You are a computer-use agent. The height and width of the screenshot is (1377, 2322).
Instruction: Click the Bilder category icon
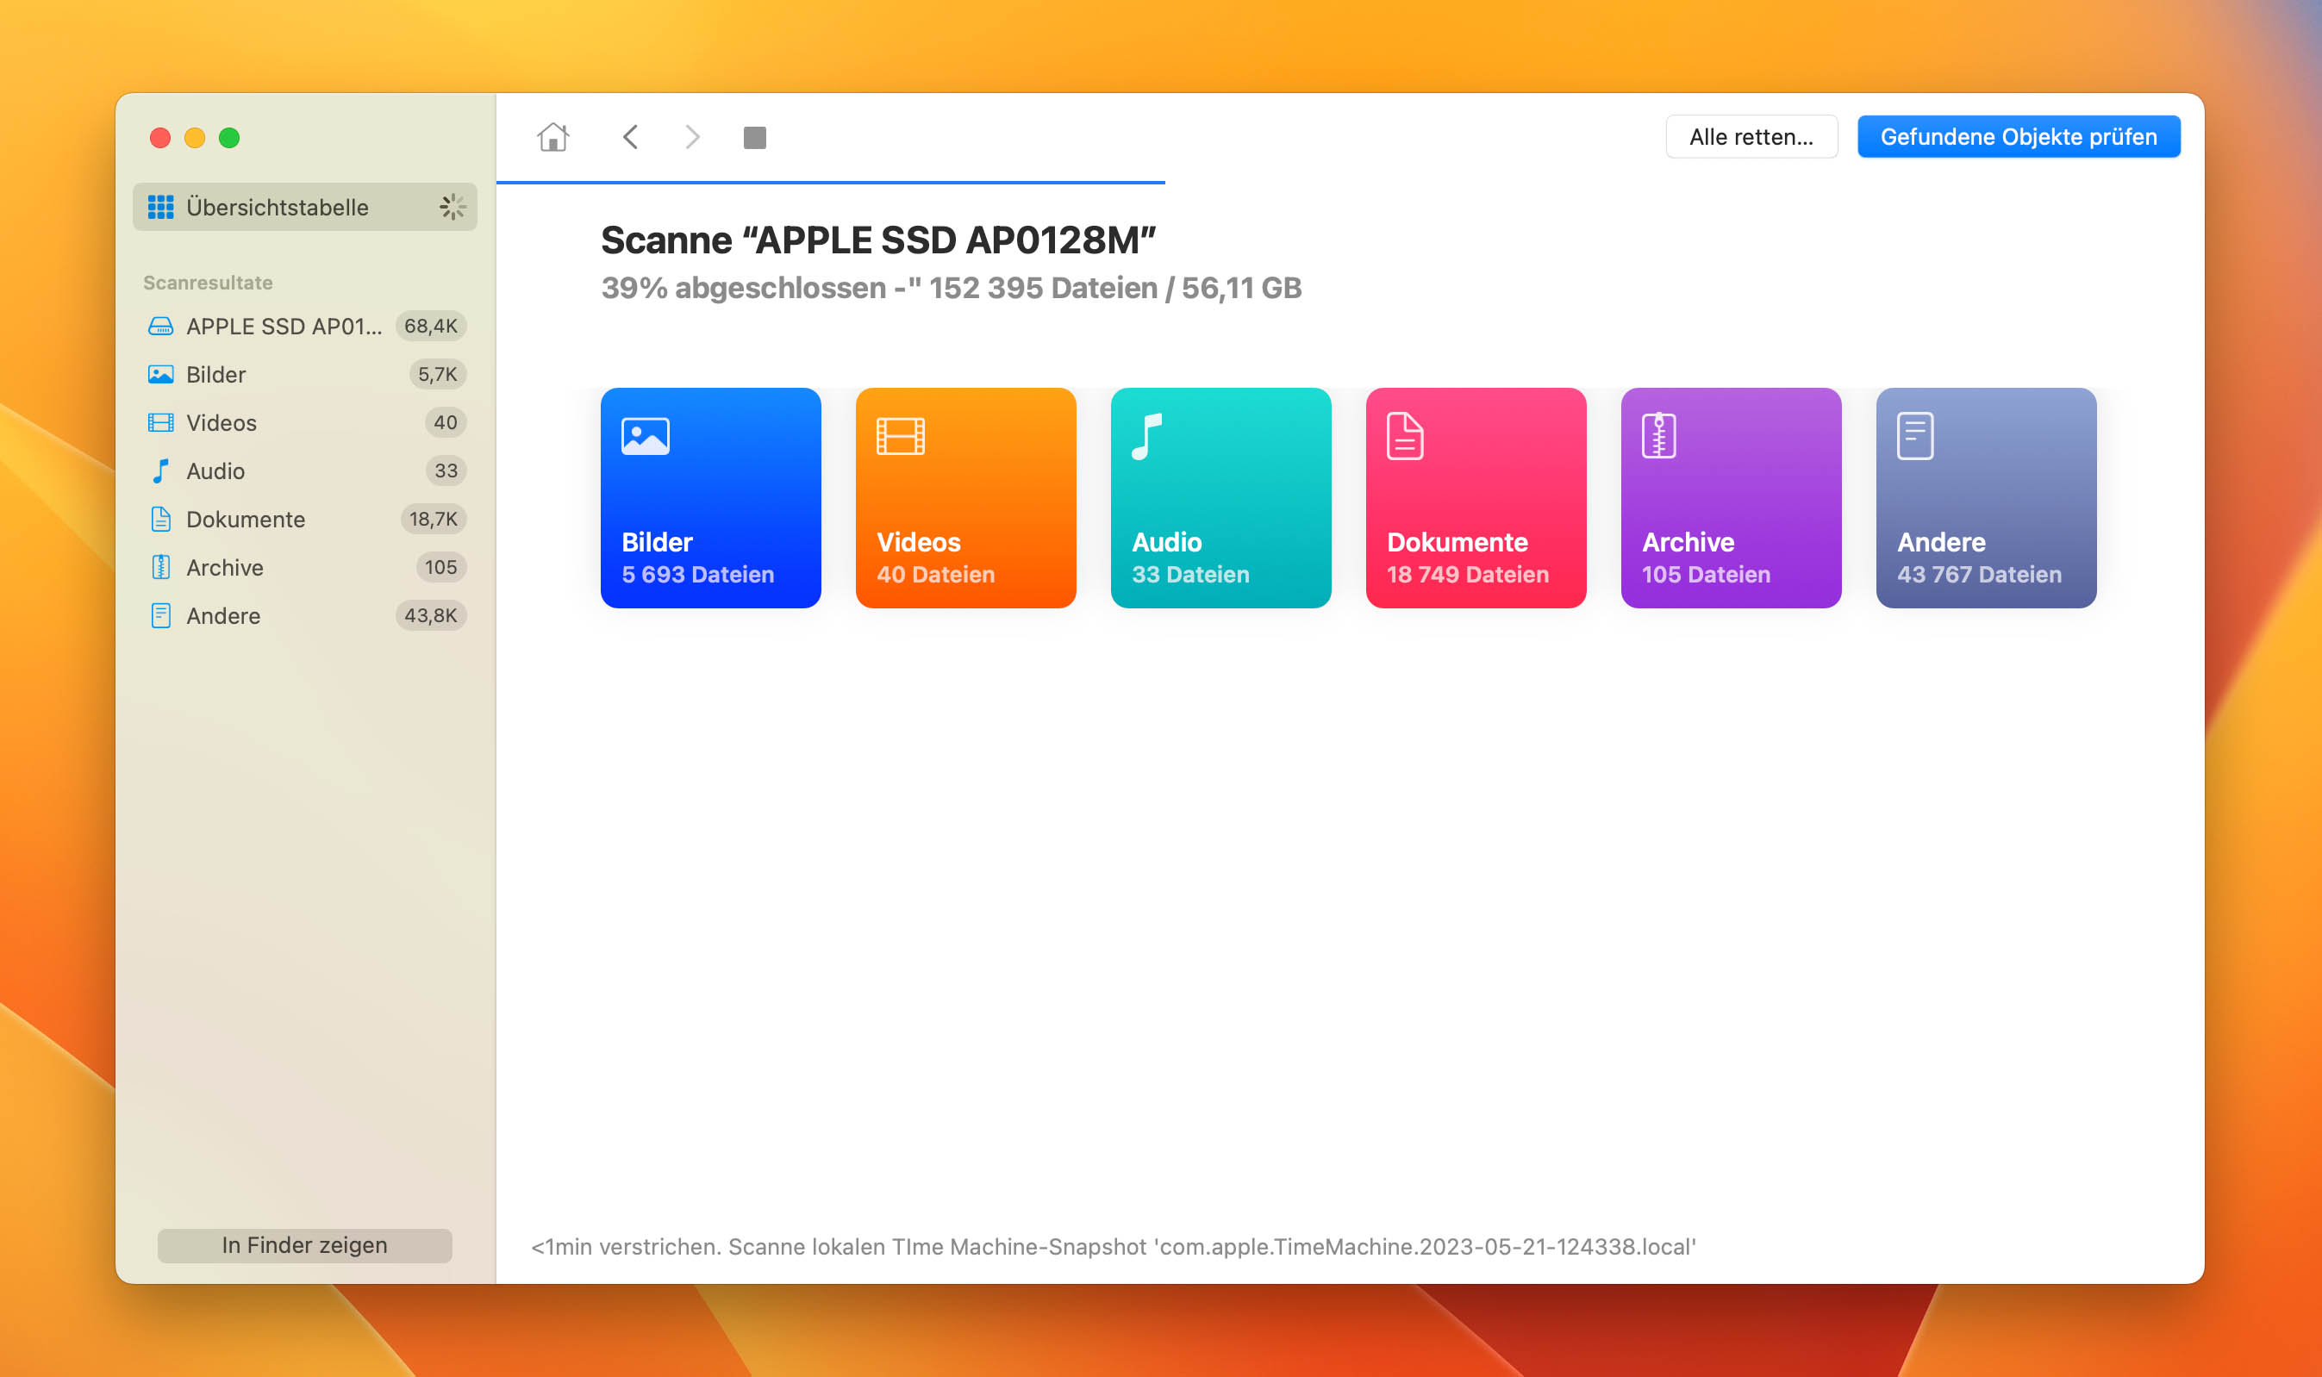[710, 496]
